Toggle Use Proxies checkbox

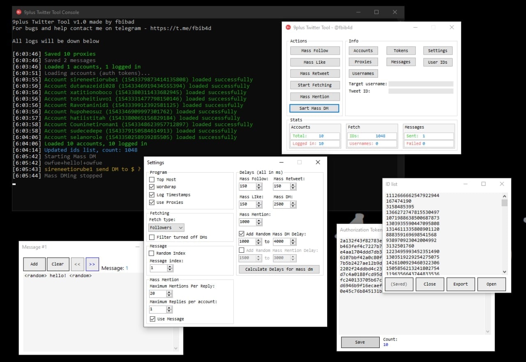click(x=152, y=202)
